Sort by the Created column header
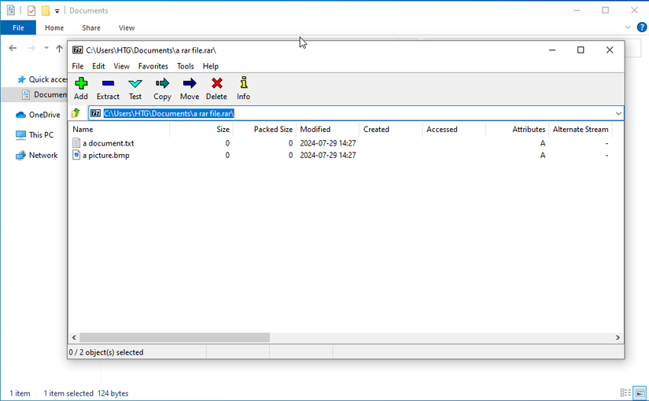This screenshot has height=401, width=649. [392, 130]
